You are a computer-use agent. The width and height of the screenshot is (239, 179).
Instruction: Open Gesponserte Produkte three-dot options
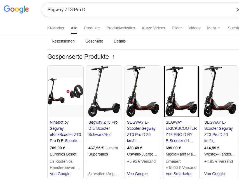[114, 57]
